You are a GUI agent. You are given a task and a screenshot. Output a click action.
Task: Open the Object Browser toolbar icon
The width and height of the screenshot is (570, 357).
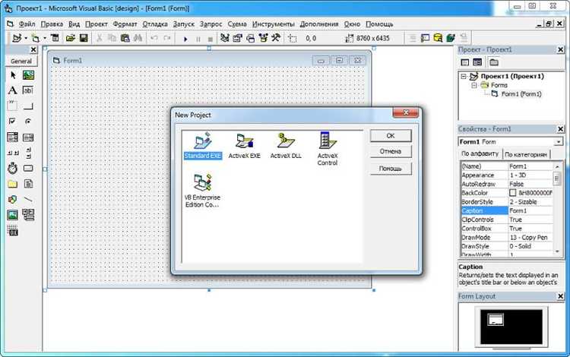click(263, 38)
